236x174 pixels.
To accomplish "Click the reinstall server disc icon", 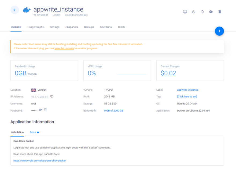I will (211, 12).
